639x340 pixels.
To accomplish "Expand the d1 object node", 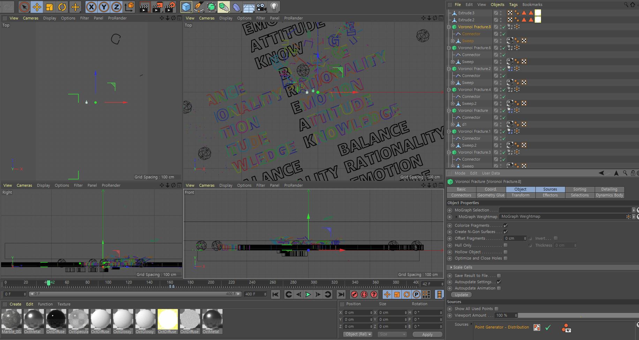I will point(453,124).
